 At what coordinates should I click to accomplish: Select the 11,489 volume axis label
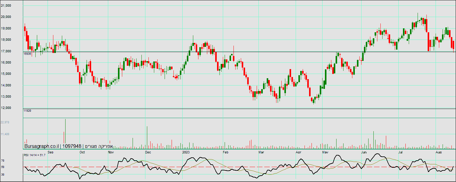[x=5, y=134]
